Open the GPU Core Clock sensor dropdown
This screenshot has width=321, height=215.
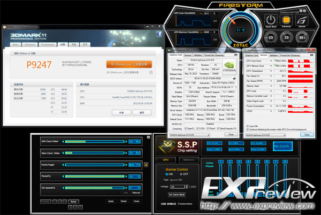coord(271,61)
